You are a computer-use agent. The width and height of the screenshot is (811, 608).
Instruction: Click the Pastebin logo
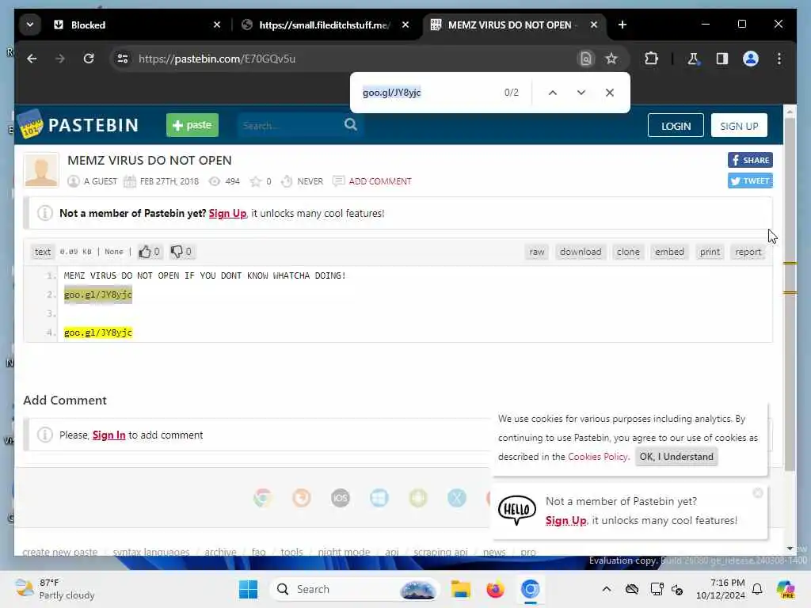(78, 124)
